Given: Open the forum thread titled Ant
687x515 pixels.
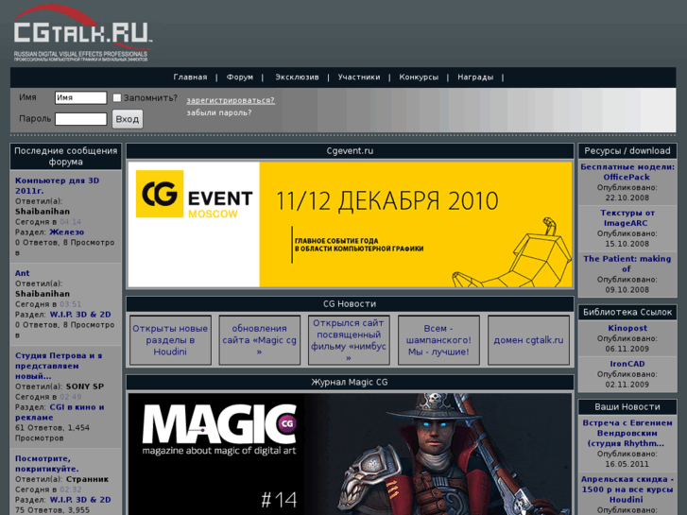Looking at the screenshot, I should [23, 273].
